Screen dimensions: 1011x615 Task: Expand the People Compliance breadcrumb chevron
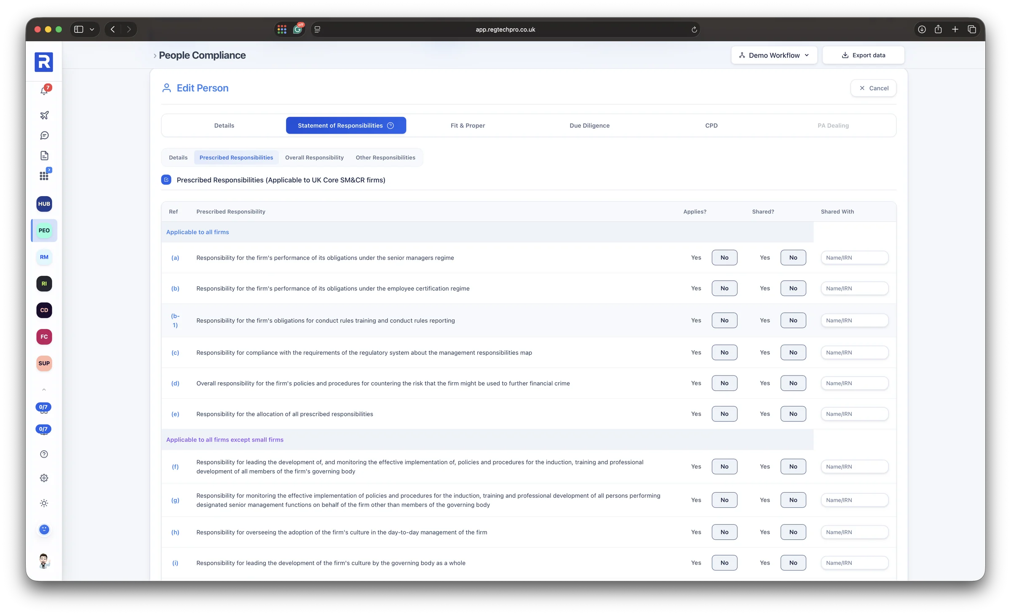click(155, 56)
